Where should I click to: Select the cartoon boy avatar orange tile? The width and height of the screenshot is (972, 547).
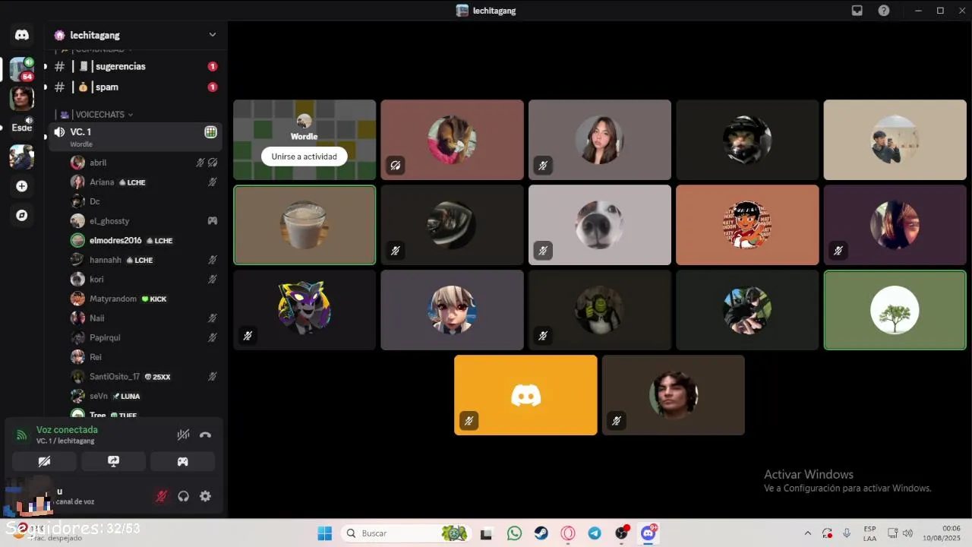pos(747,225)
